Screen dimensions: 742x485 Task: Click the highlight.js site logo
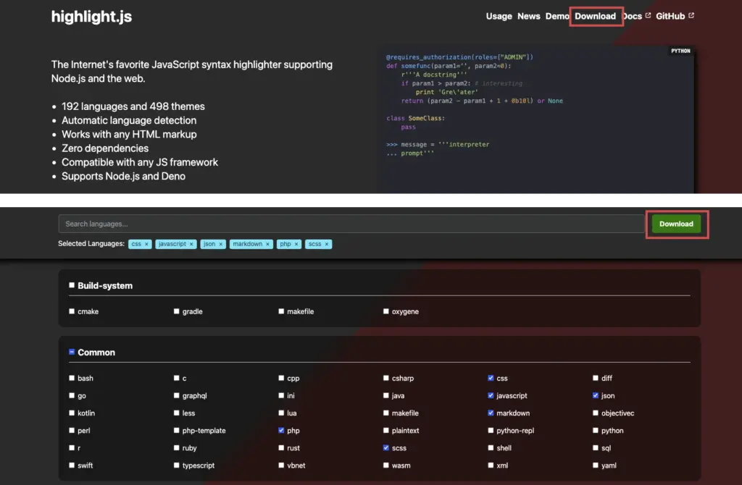92,17
